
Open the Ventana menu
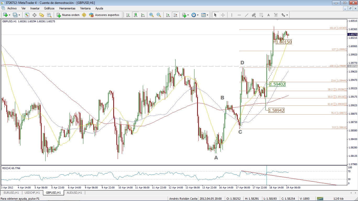(85, 8)
